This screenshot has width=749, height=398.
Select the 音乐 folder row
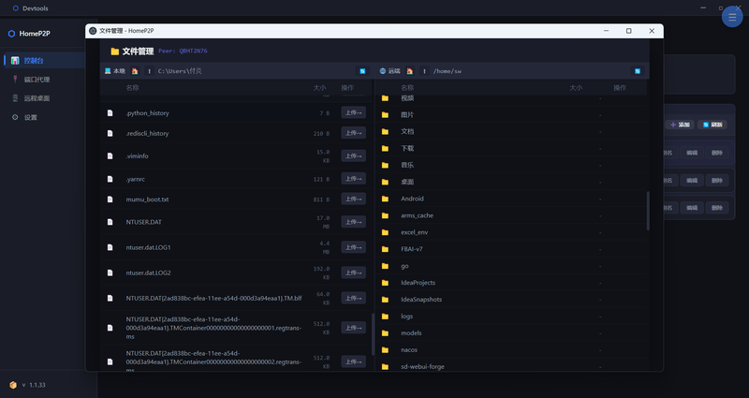(x=510, y=166)
